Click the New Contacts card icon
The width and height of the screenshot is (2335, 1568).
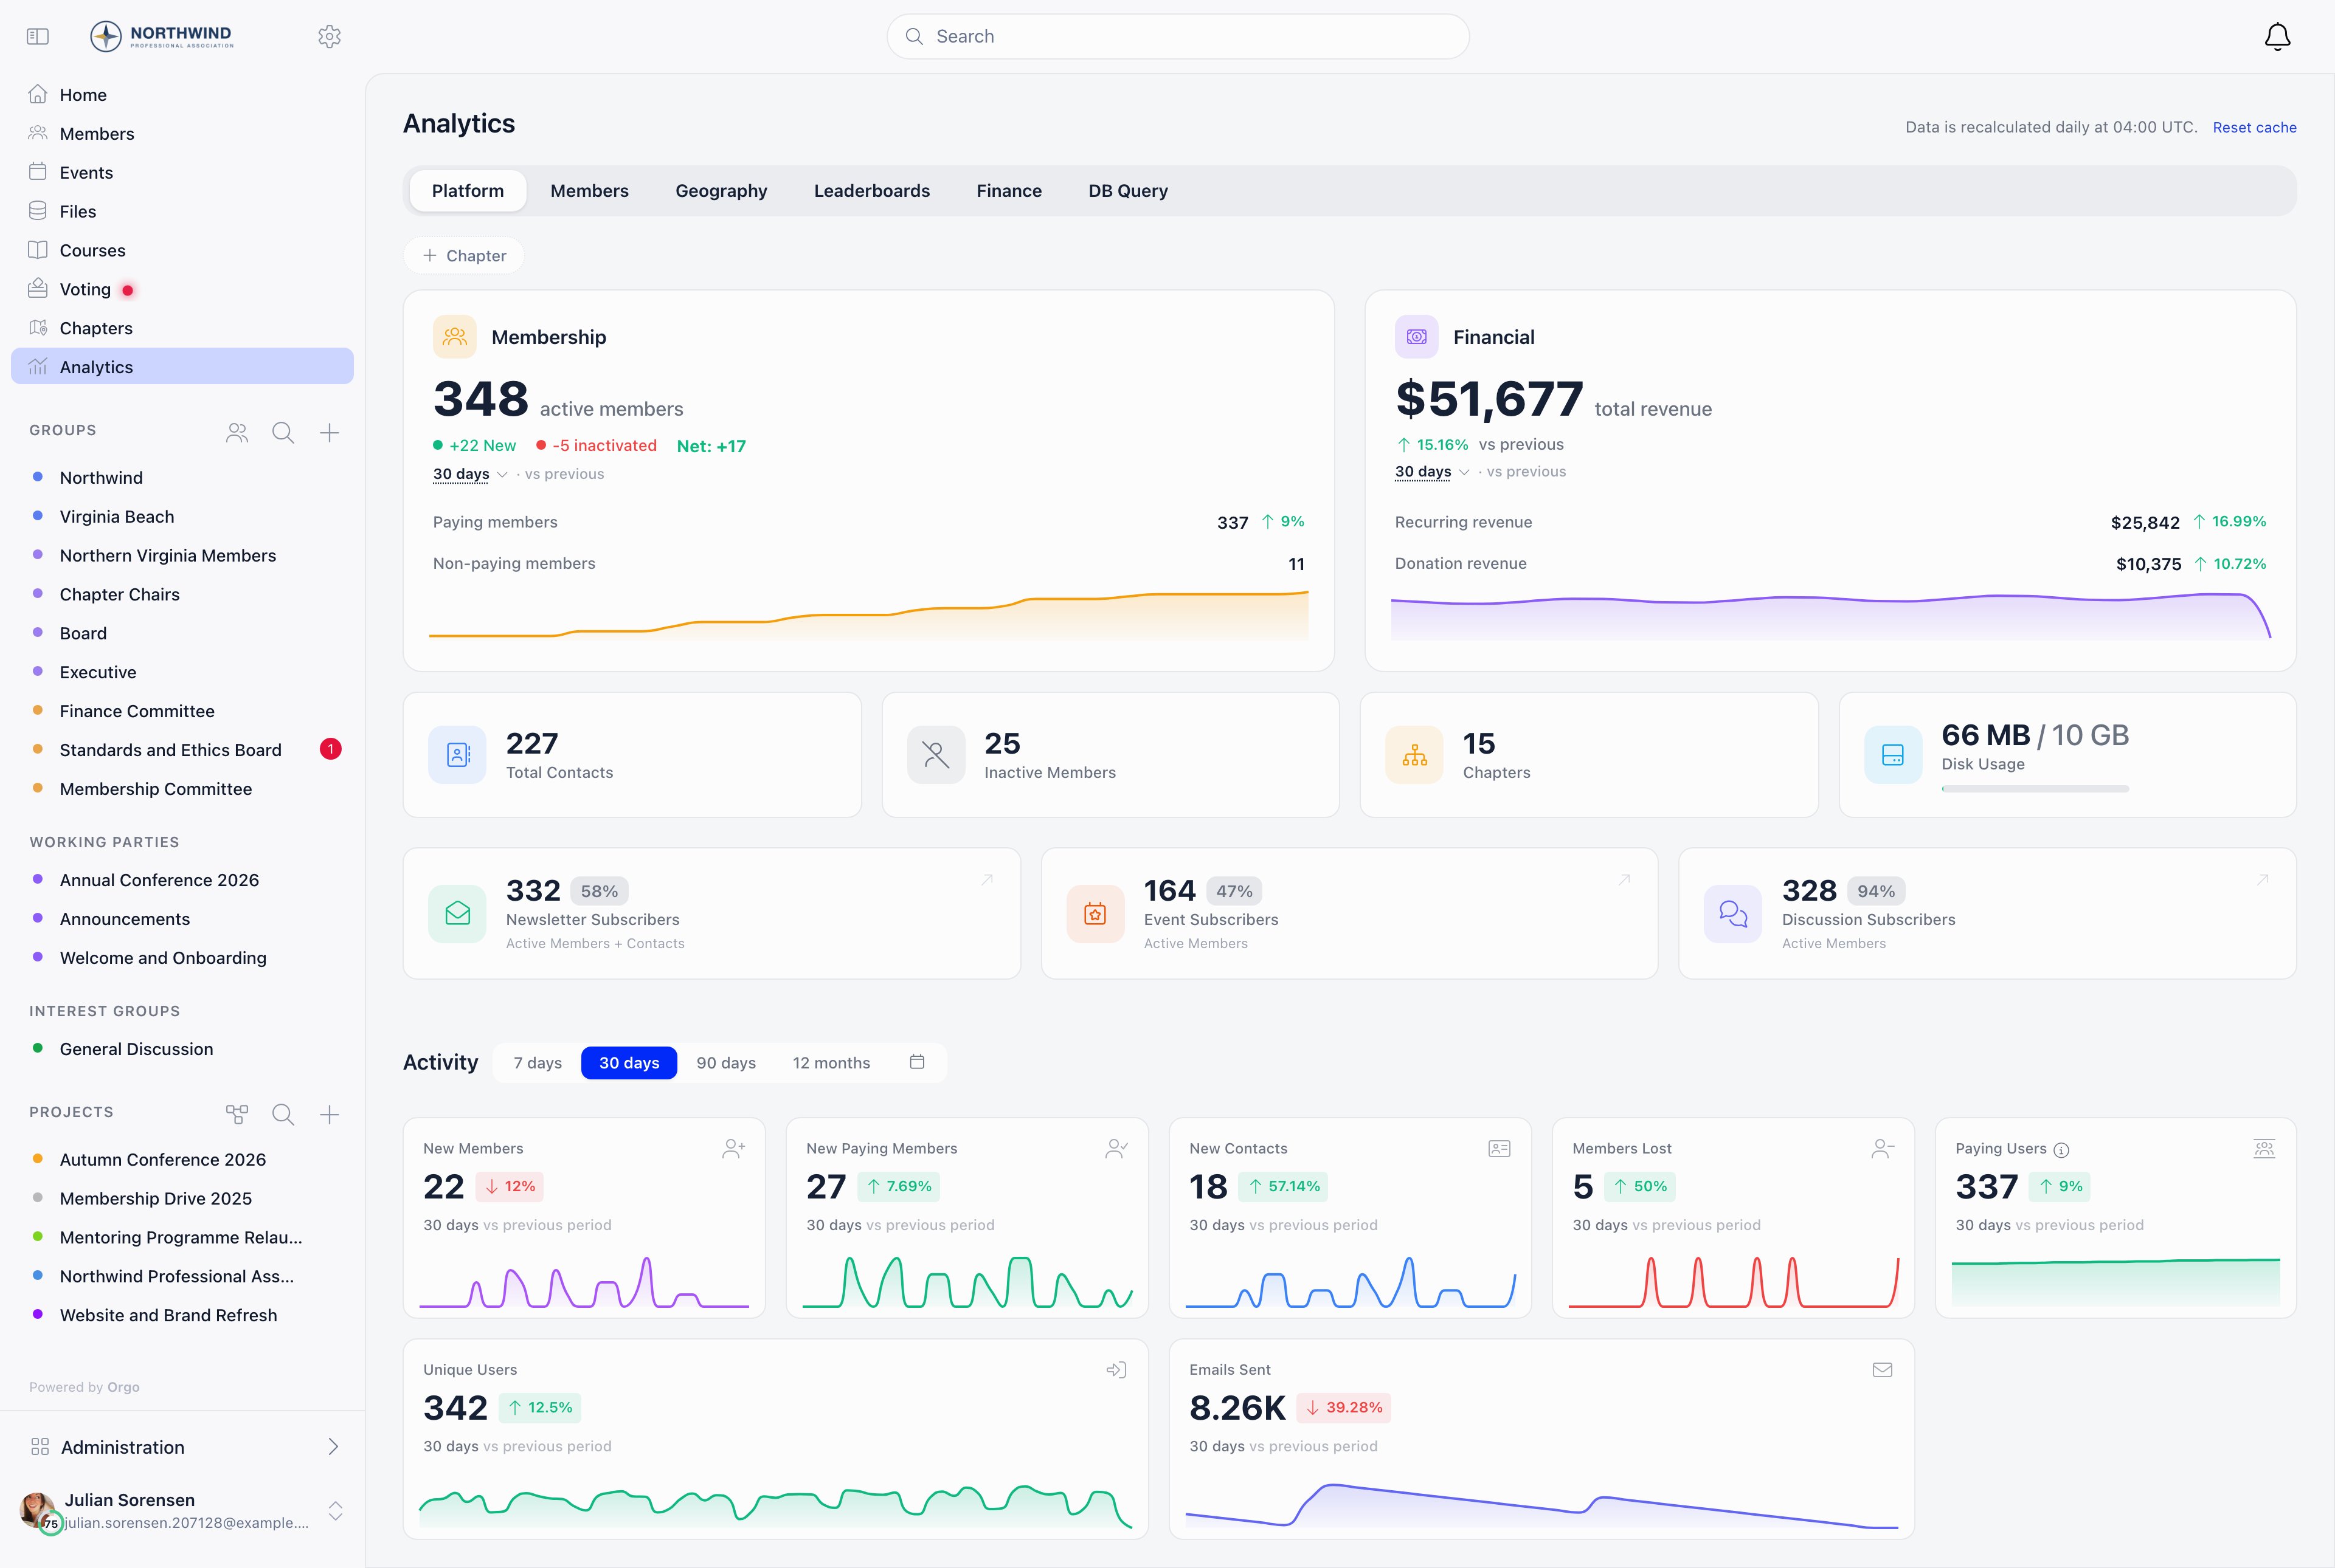[1499, 1149]
